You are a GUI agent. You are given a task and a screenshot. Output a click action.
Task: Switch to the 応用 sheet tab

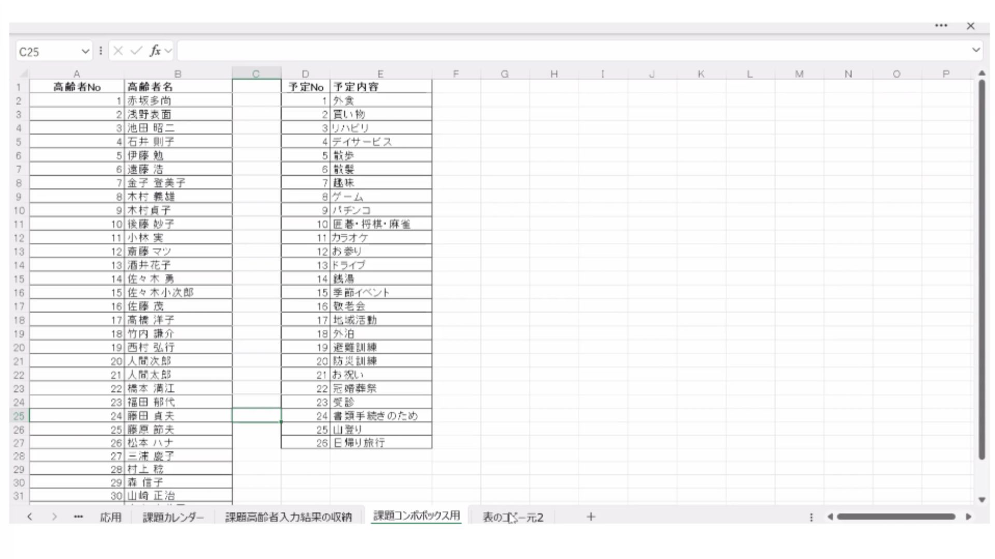(110, 517)
